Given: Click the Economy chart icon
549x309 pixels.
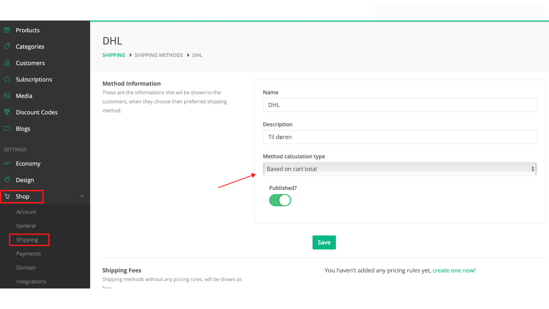Looking at the screenshot, I should [7, 163].
